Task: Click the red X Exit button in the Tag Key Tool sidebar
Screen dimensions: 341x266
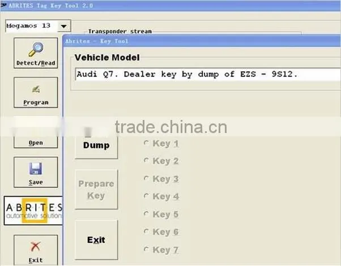Action: [x=36, y=250]
